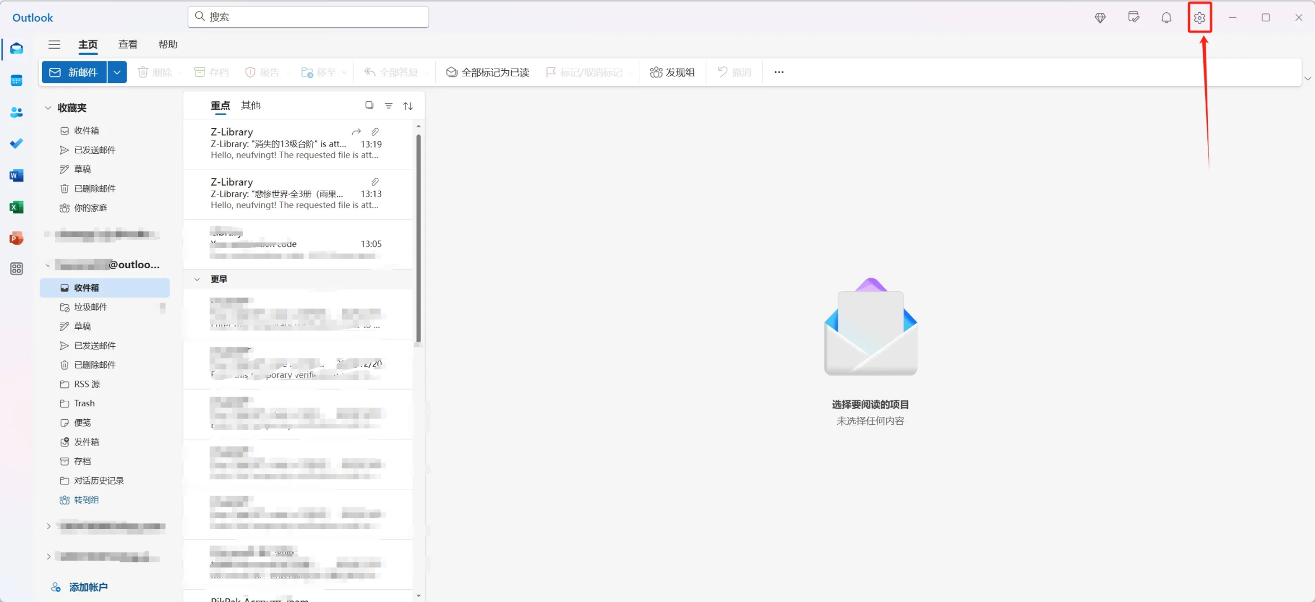The image size is (1315, 602).
Task: Click the search magnifier icon
Action: click(200, 17)
